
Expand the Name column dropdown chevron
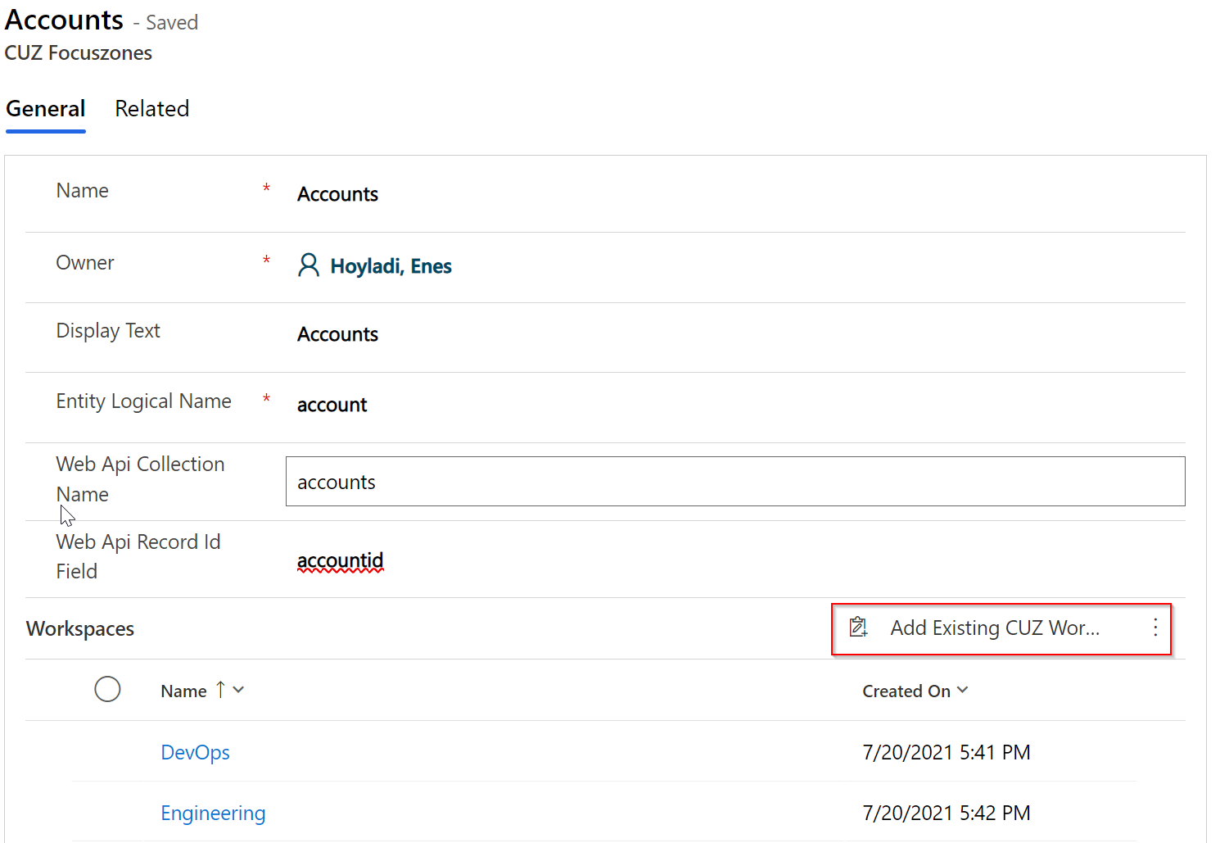[x=238, y=690]
